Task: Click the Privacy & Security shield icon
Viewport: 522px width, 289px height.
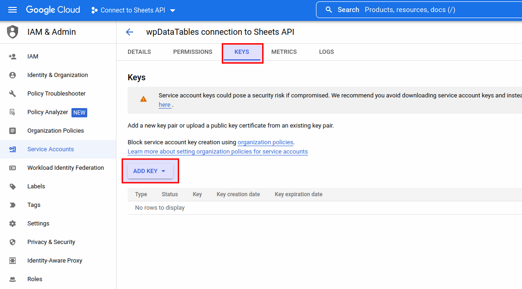Action: pos(13,242)
